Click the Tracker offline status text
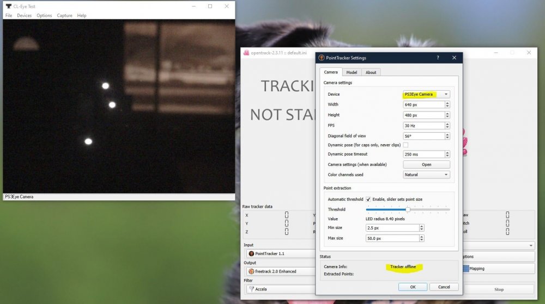 (x=403, y=267)
